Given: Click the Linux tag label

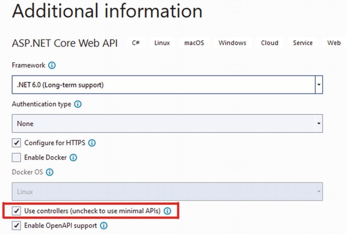Looking at the screenshot, I should coord(162,43).
